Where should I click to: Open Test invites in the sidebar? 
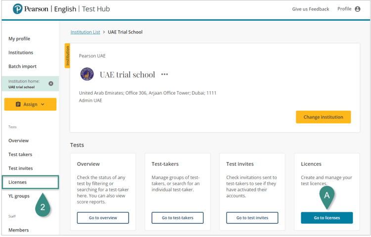[20, 168]
